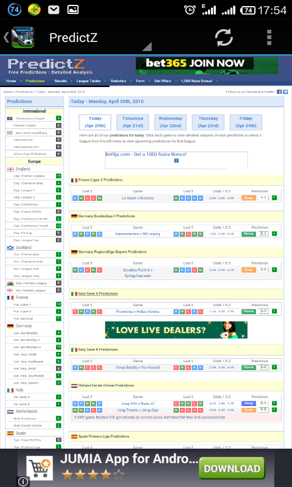Image resolution: width=292 pixels, height=487 pixels.
Task: Select the Today (Apr 20th) tab
Action: click(95, 122)
